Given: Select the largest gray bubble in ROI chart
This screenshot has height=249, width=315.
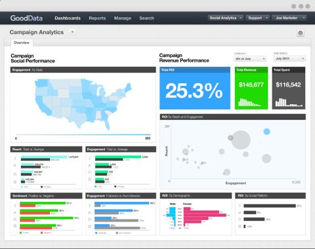Looking at the screenshot, I should click(241, 140).
